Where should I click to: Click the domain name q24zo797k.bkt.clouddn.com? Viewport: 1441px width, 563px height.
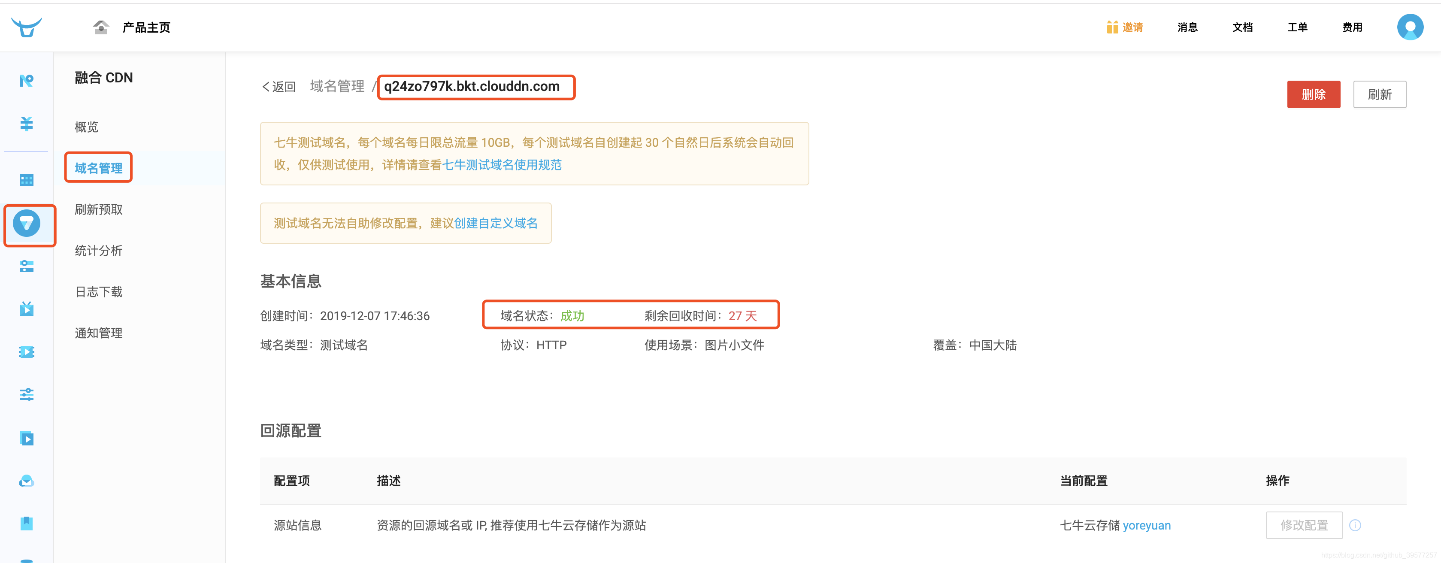click(472, 86)
